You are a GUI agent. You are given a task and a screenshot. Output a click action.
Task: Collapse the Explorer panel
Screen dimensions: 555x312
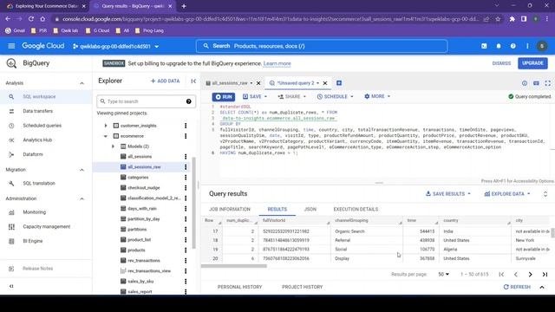pyautogui.click(x=193, y=81)
